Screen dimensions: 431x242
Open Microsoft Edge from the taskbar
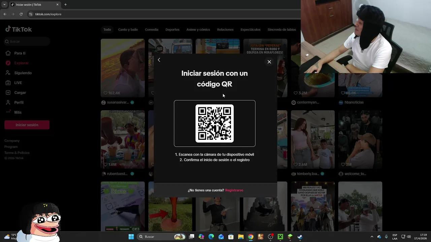click(x=211, y=237)
